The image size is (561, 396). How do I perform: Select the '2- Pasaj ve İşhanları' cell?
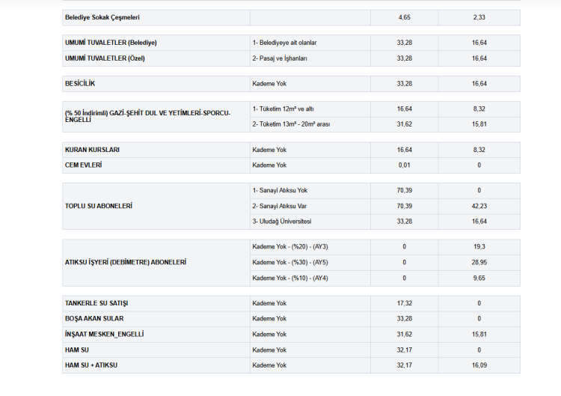point(280,58)
